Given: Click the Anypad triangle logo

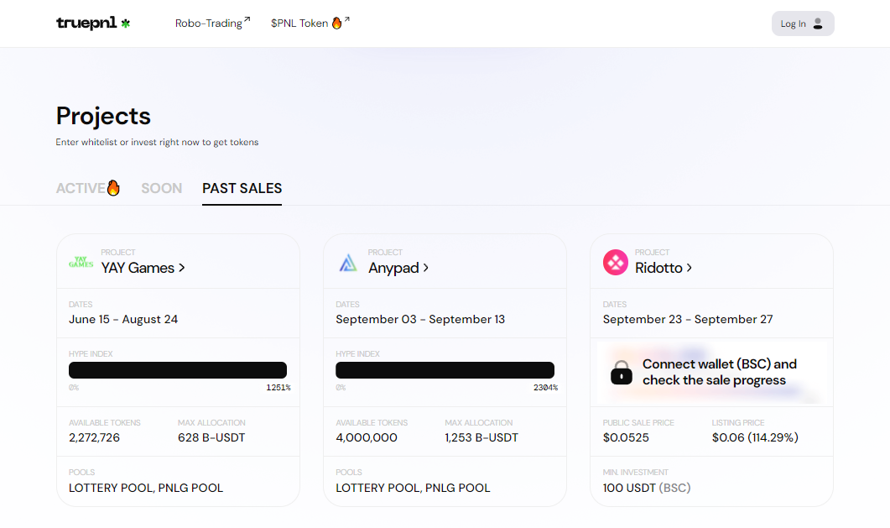Looking at the screenshot, I should [348, 263].
